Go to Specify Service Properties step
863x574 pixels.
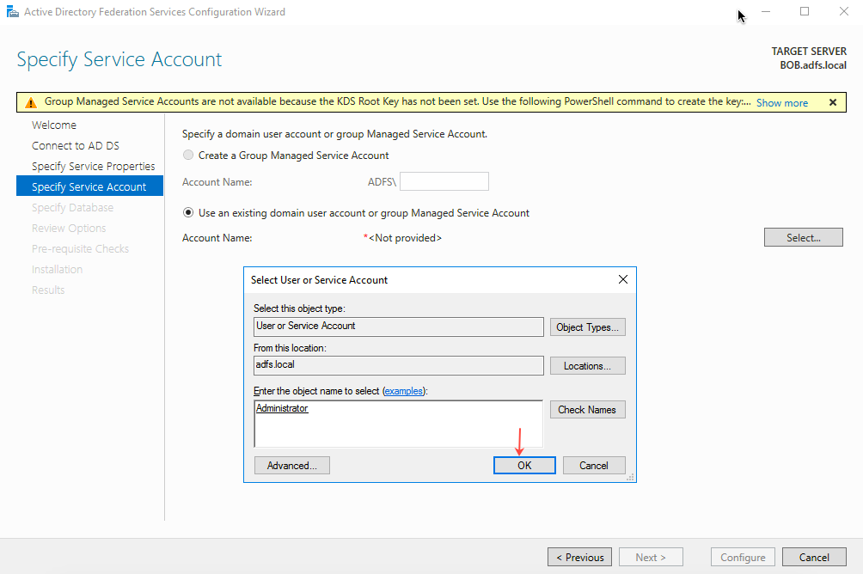pyautogui.click(x=93, y=166)
